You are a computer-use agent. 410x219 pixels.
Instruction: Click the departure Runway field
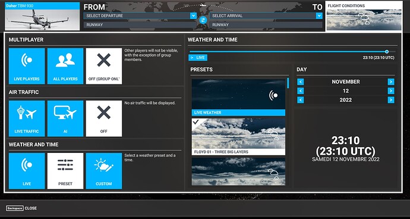click(x=140, y=25)
